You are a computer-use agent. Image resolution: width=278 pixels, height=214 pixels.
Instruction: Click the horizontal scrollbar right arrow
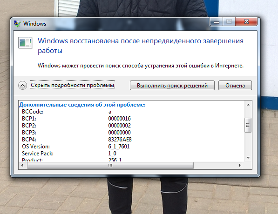pos(240,166)
